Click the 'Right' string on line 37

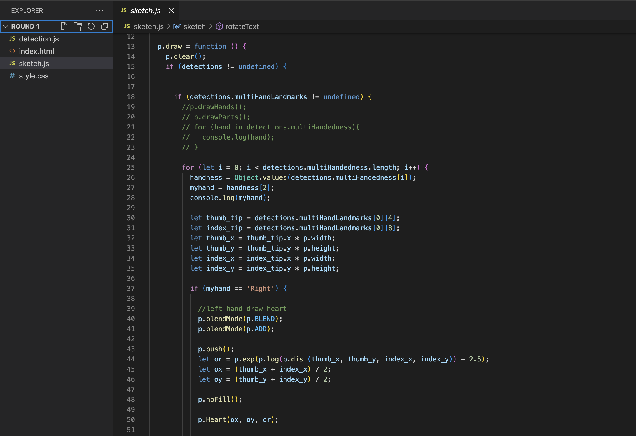[260, 289]
